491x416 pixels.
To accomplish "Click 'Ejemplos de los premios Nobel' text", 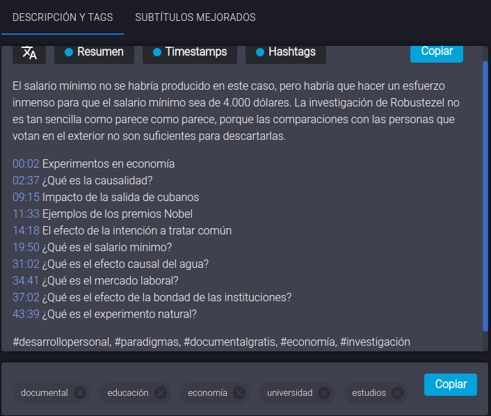I will (118, 214).
